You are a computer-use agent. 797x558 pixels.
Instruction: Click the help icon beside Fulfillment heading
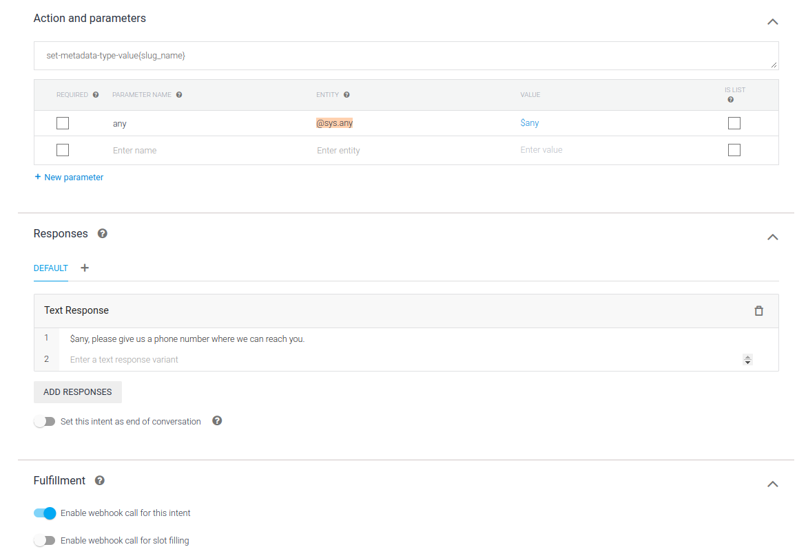[x=100, y=481]
